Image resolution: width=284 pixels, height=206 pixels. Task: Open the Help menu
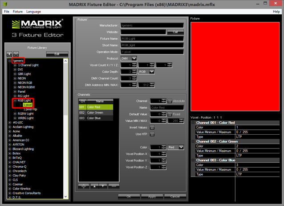tap(276, 12)
